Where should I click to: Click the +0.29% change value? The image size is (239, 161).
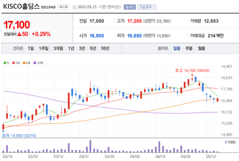41,34
